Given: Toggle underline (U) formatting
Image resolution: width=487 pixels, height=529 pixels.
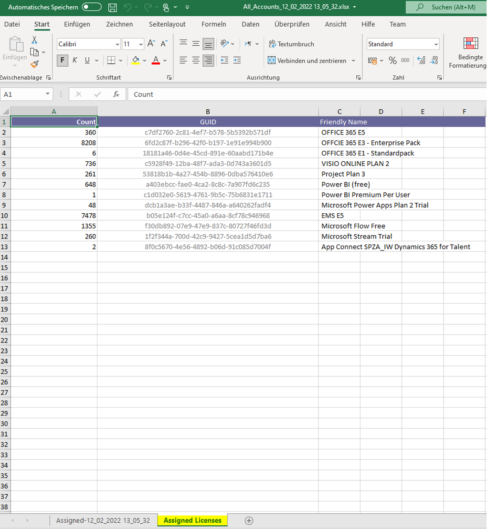Looking at the screenshot, I should 87,61.
